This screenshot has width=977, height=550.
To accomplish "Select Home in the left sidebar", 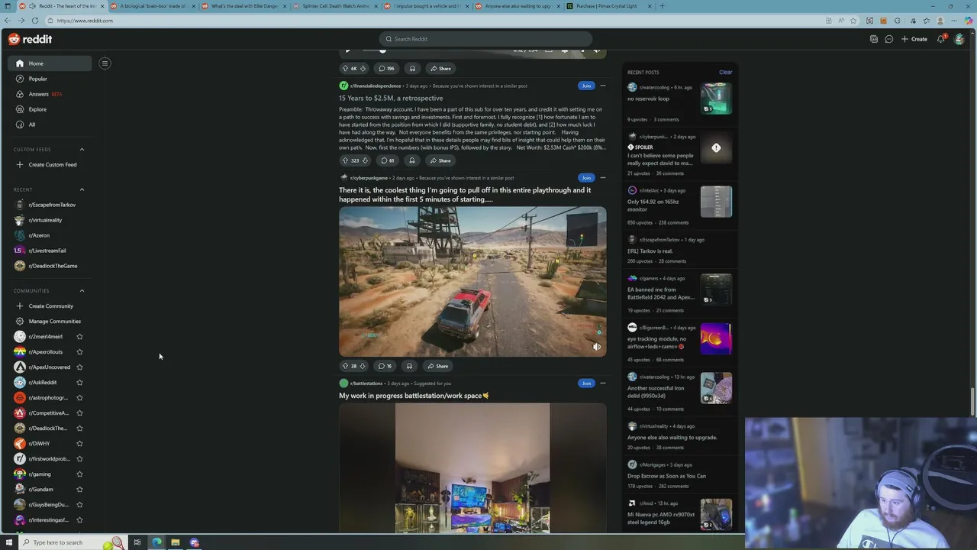I will (x=50, y=63).
